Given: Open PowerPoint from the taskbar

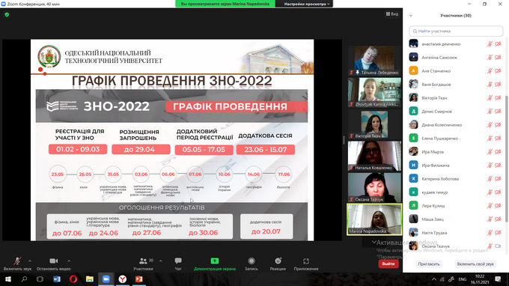Looking at the screenshot, I should pyautogui.click(x=139, y=279).
